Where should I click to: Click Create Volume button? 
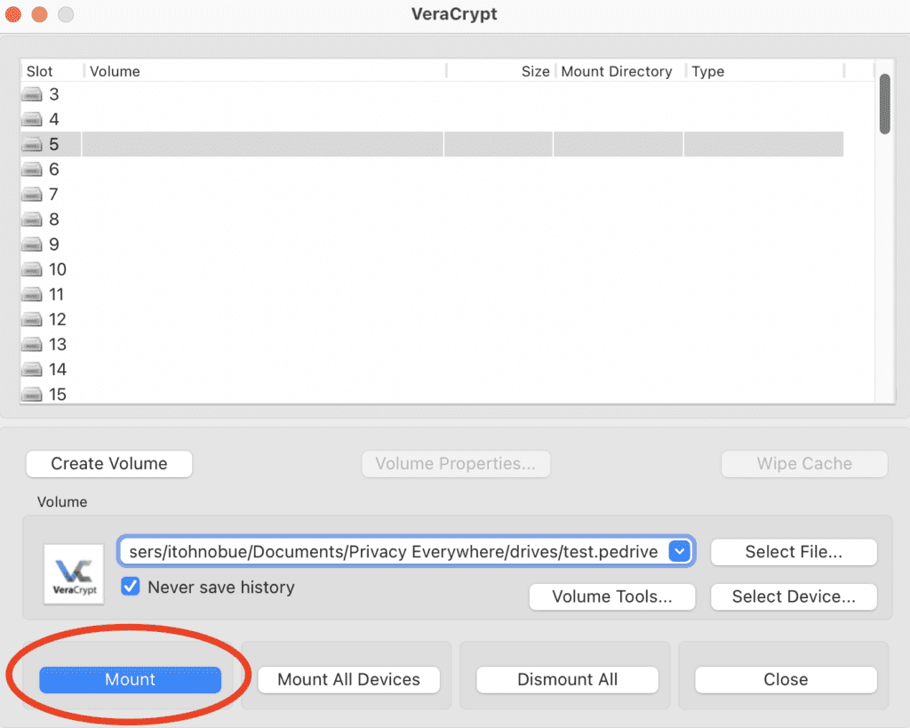pyautogui.click(x=109, y=464)
